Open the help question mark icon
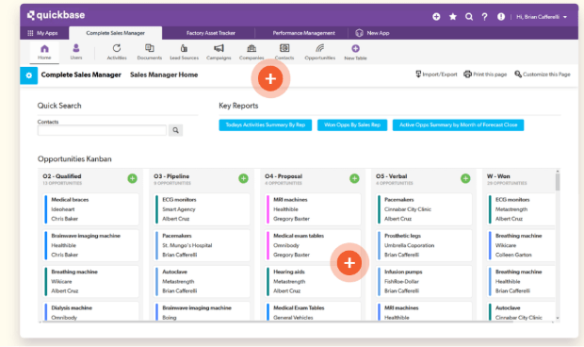Screen dimensions: 584x347 (x=484, y=17)
